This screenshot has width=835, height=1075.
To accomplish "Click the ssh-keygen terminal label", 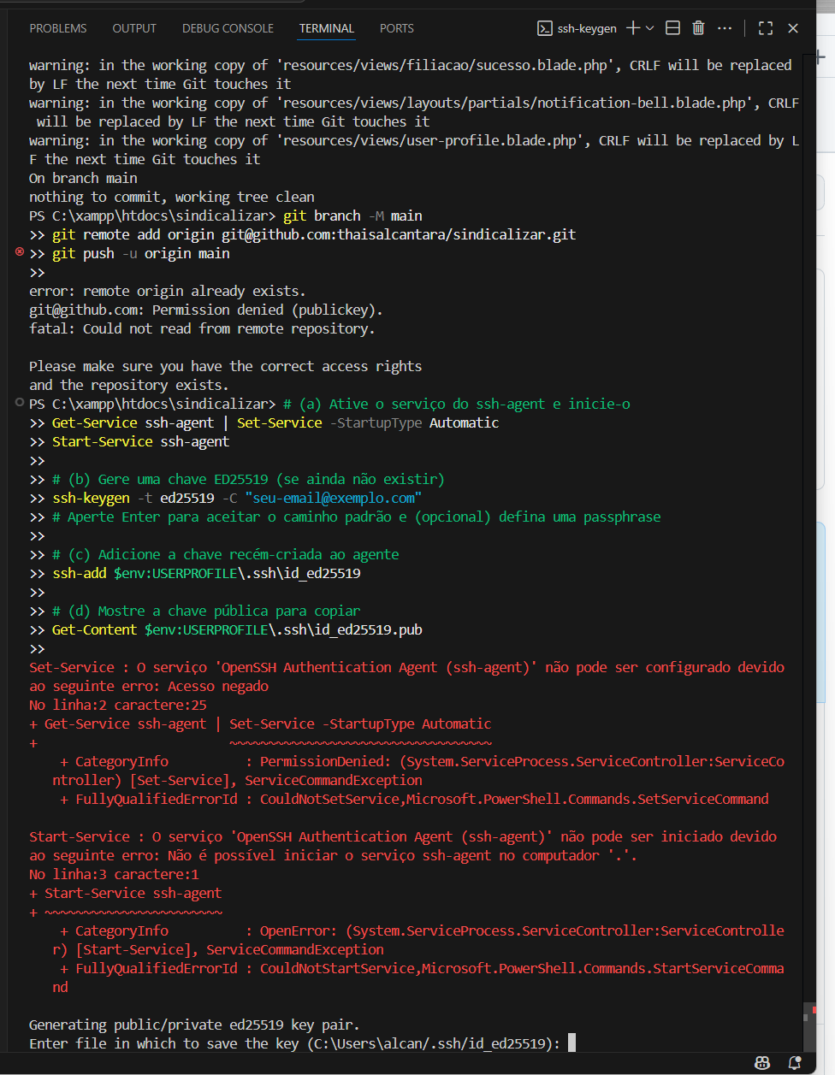I will (x=586, y=28).
